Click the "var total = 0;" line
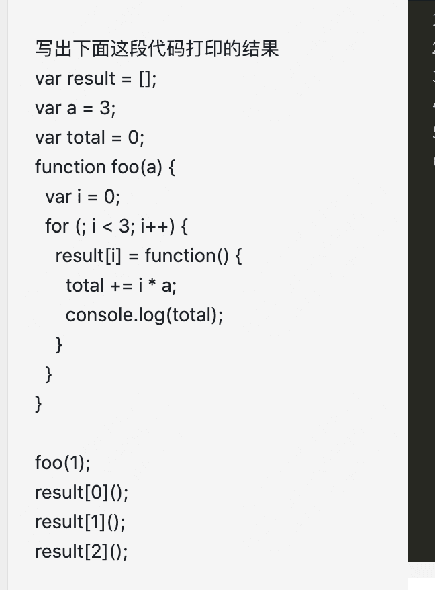This screenshot has height=590, width=435. [89, 138]
